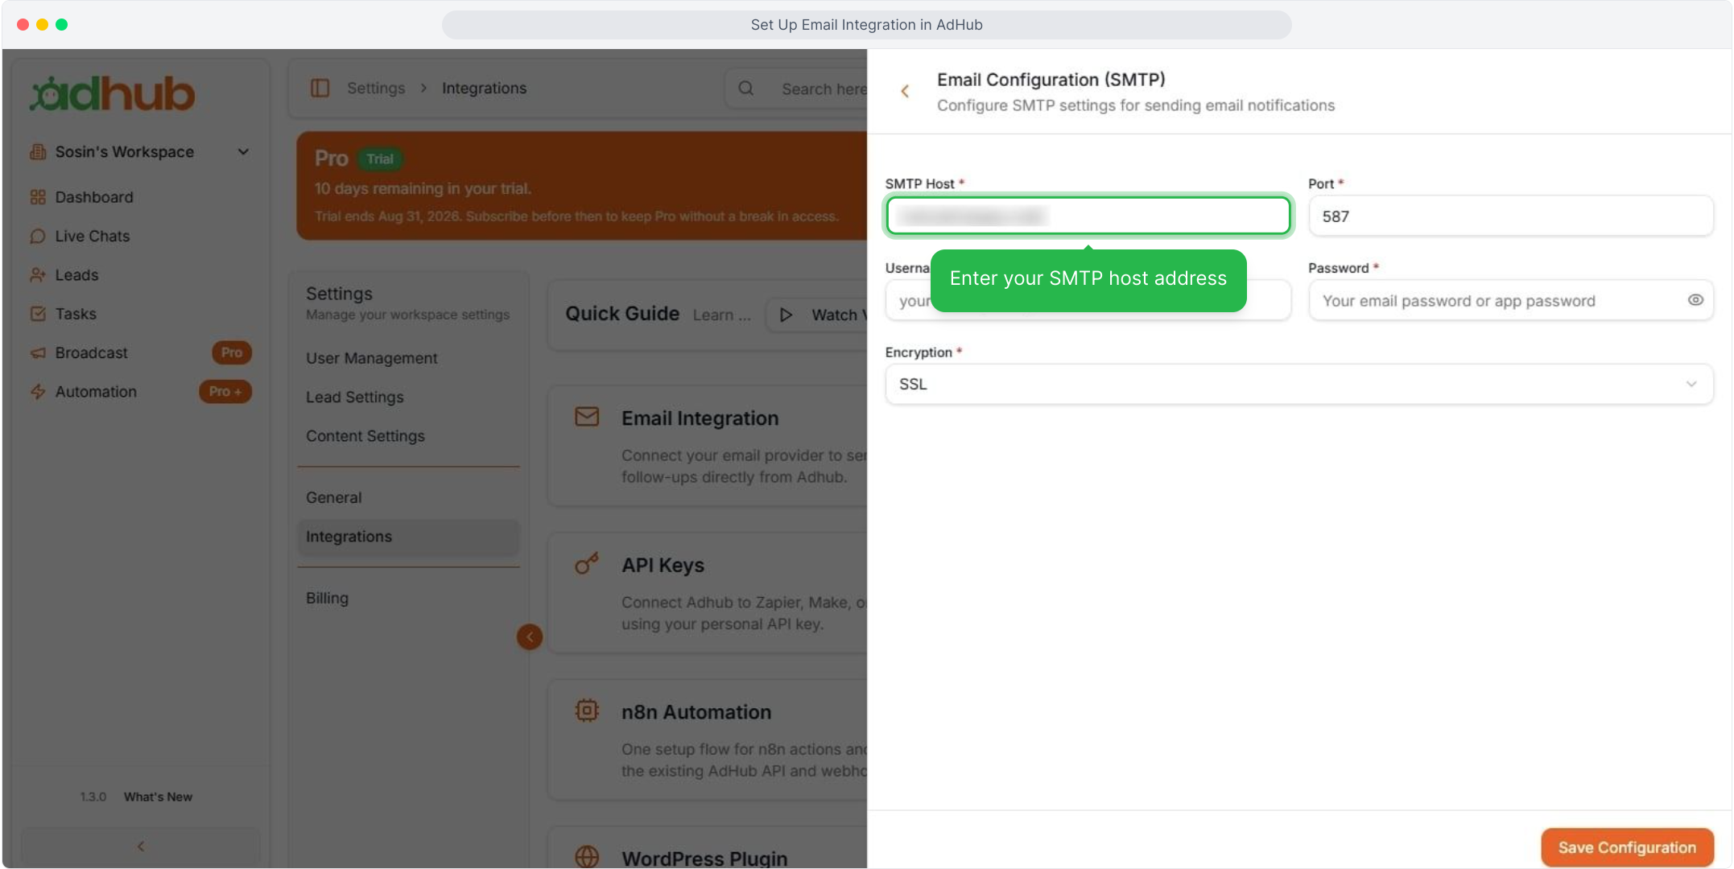
Task: Toggle the sidebar panel icon
Action: point(320,88)
